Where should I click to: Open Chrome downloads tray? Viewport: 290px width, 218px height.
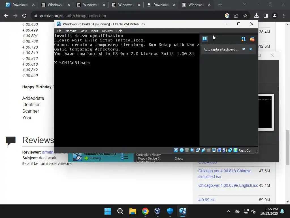pos(257,16)
